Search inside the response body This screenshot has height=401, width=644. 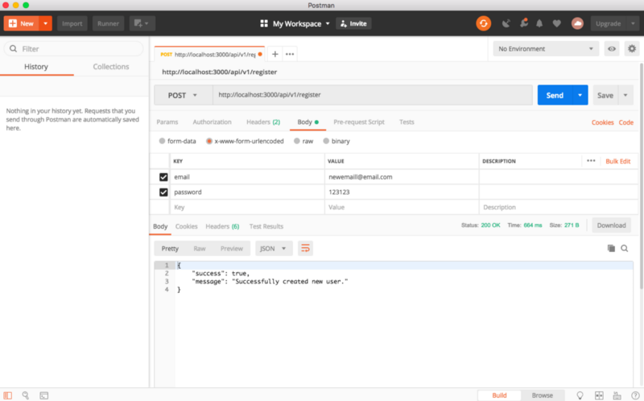point(625,248)
